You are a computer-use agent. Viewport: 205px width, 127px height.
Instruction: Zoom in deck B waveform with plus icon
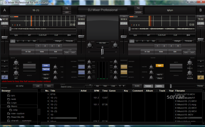[193, 25]
